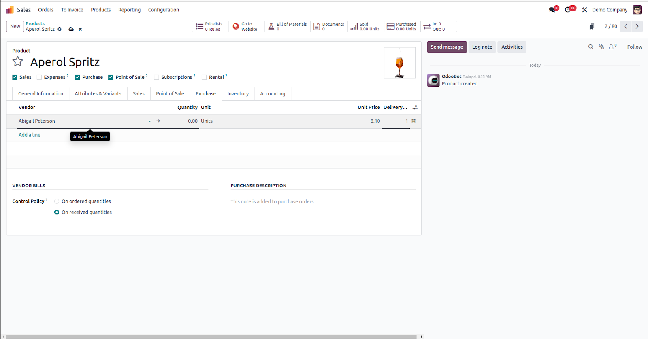Sort vendor table by Vendor column header
Screen dimensions: 648x339
pos(27,107)
